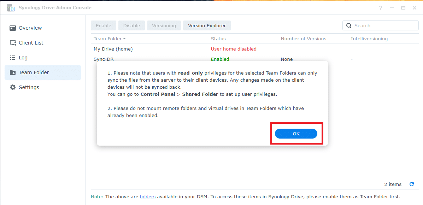
Task: Click the Versioning button
Action: click(x=164, y=25)
